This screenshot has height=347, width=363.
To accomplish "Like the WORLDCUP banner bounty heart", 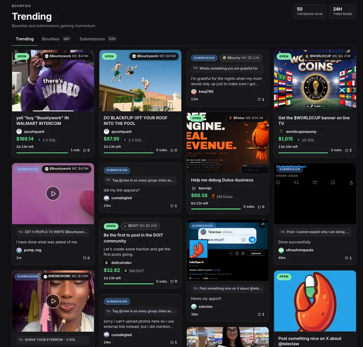I will [346, 151].
